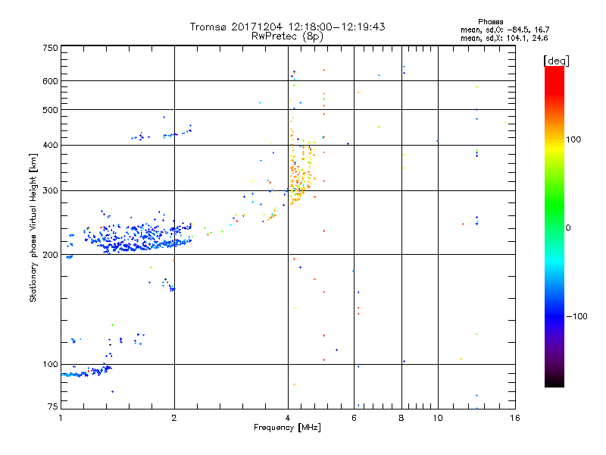The image size is (606, 455).
Task: Click the plot title 'Tromsø 20171204 12:18:00-12:19:43'
Action: [x=287, y=27]
